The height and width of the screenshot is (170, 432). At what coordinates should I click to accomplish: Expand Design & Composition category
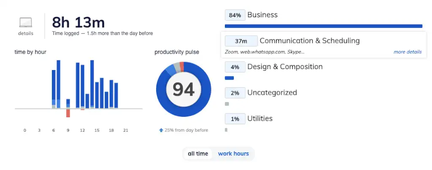[x=285, y=67]
